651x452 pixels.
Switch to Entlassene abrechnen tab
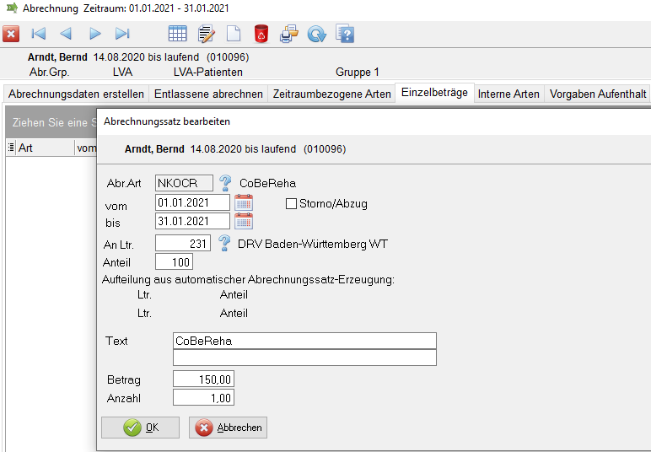(x=209, y=94)
